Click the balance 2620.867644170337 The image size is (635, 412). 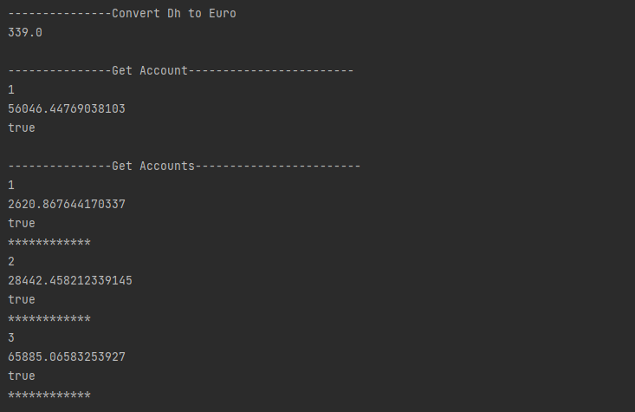pos(67,204)
